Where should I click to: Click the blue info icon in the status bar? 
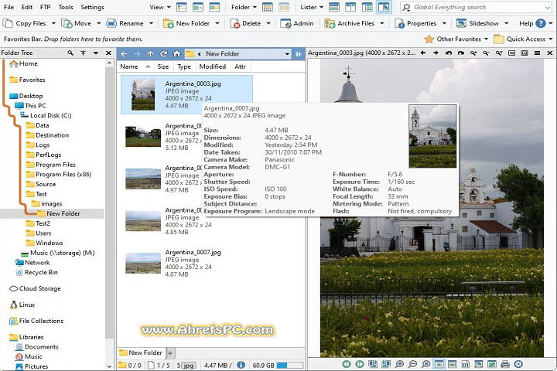click(x=241, y=365)
